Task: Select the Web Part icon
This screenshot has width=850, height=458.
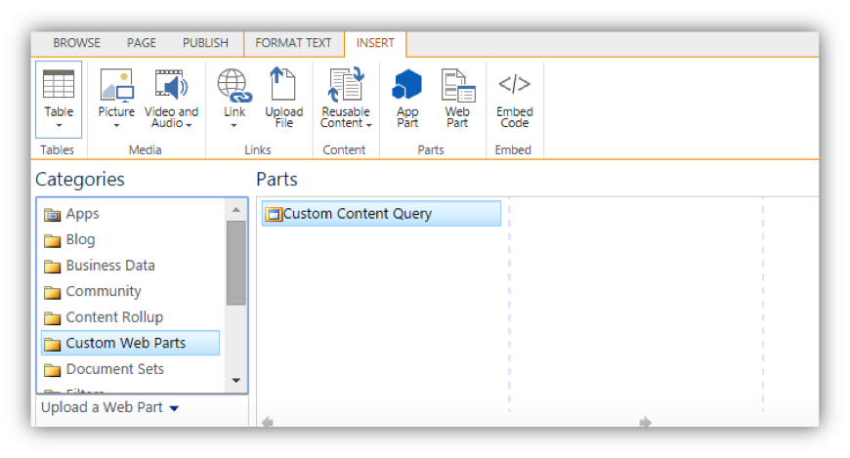Action: [x=458, y=85]
